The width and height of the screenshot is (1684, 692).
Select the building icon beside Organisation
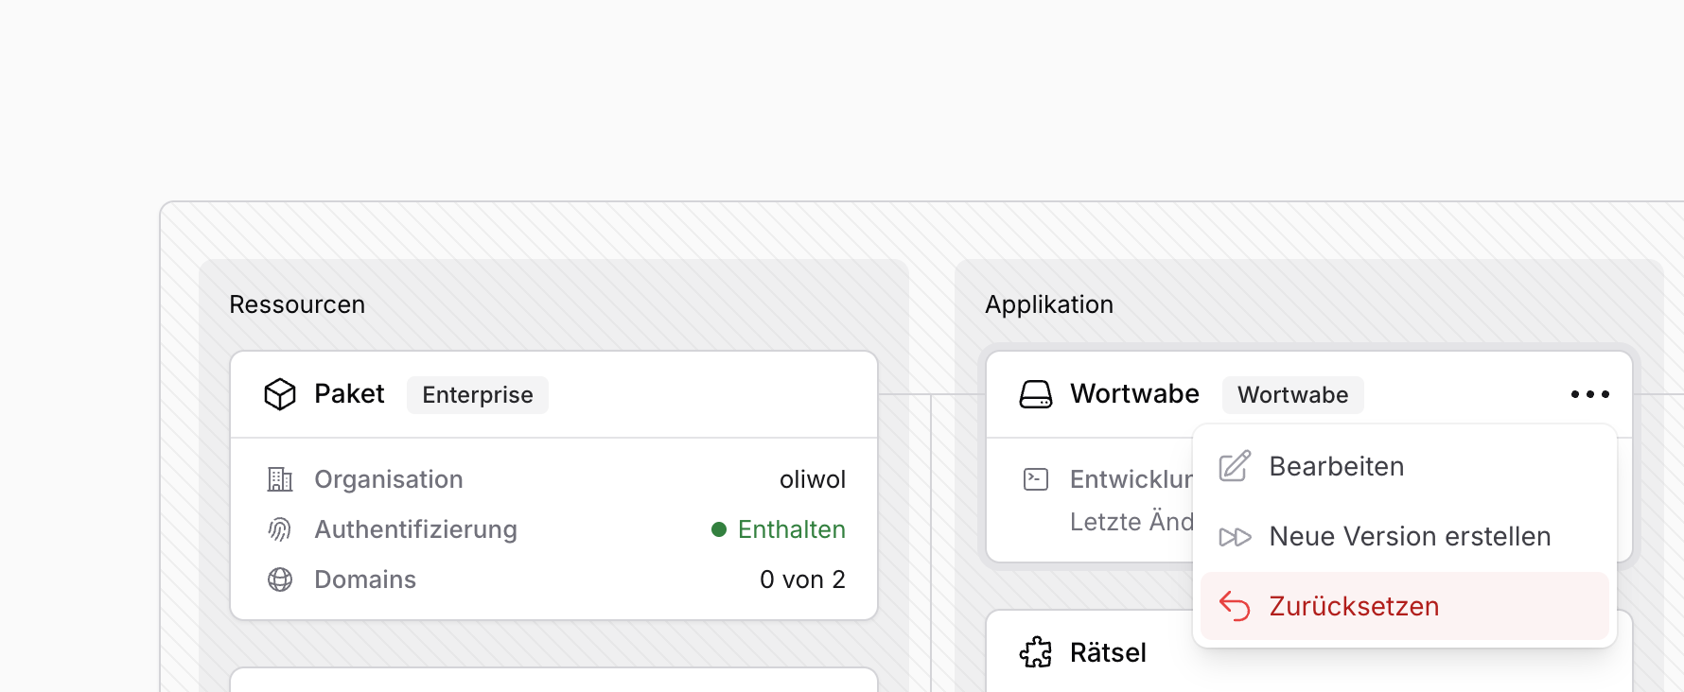tap(279, 479)
